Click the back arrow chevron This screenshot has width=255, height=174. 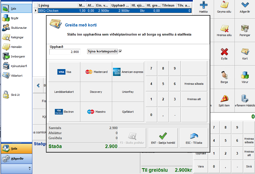point(38,85)
